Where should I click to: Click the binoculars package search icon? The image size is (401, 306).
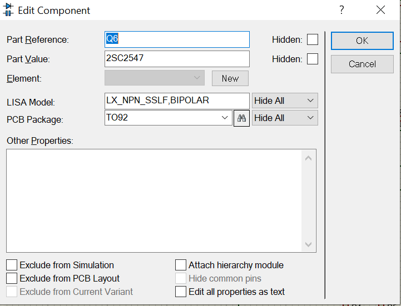pyautogui.click(x=241, y=118)
